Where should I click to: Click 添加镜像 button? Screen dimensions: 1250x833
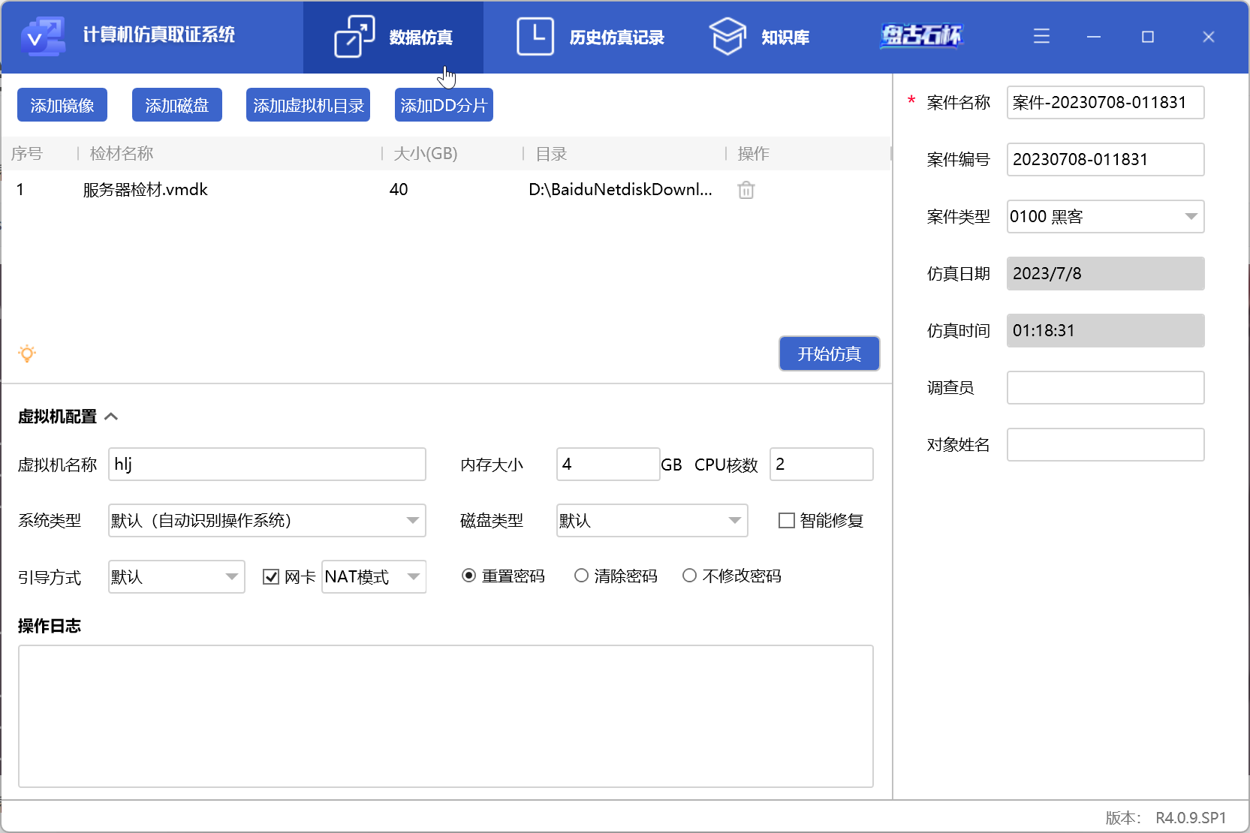click(x=62, y=105)
